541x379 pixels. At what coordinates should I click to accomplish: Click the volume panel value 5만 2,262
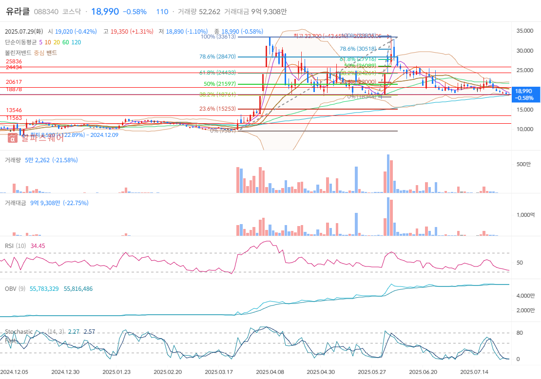click(x=37, y=160)
